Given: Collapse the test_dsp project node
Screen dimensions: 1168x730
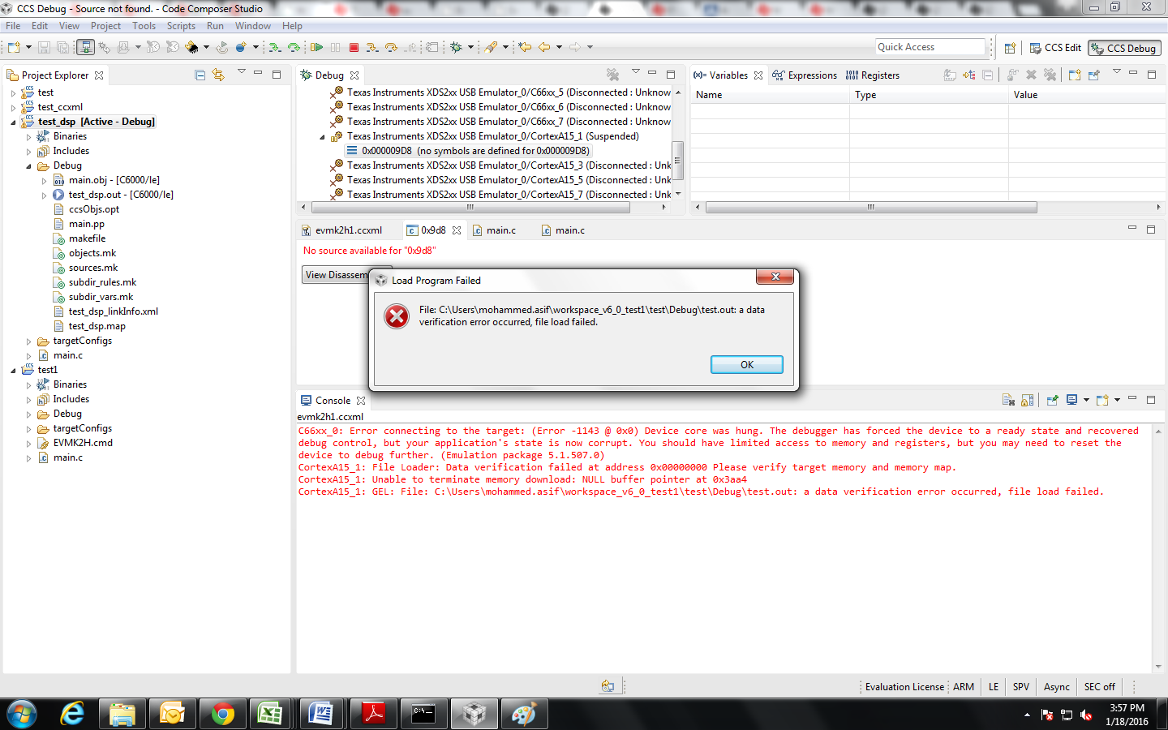Looking at the screenshot, I should tap(13, 122).
